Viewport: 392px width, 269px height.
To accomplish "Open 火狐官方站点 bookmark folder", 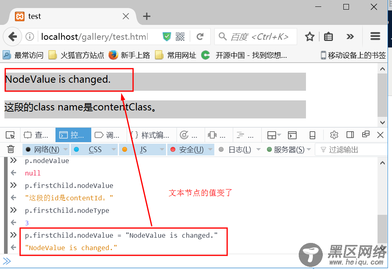I will (76, 55).
